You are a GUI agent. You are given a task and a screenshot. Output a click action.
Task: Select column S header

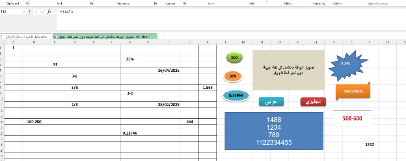352,42
